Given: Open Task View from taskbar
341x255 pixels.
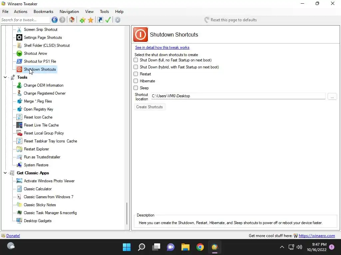Looking at the screenshot, I should [156, 247].
